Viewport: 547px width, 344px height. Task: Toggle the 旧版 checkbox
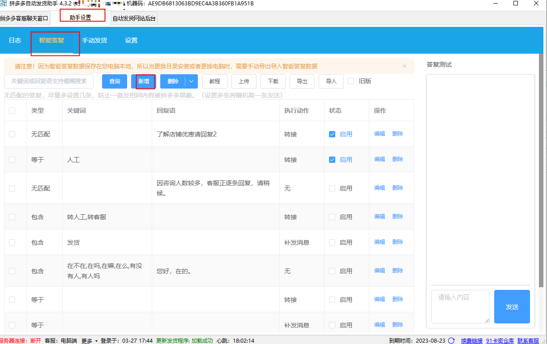tap(351, 81)
